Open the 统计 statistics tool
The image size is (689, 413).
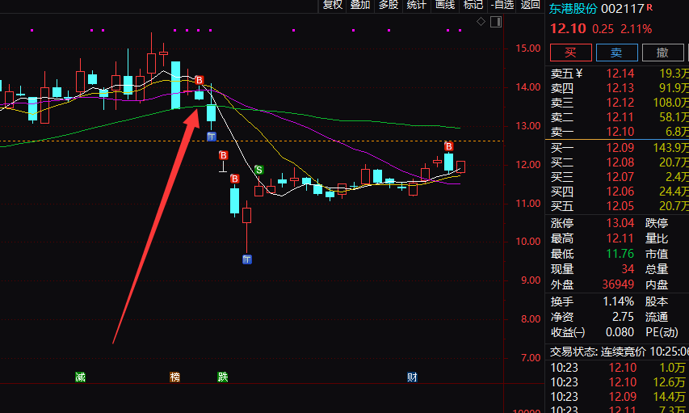click(x=416, y=5)
